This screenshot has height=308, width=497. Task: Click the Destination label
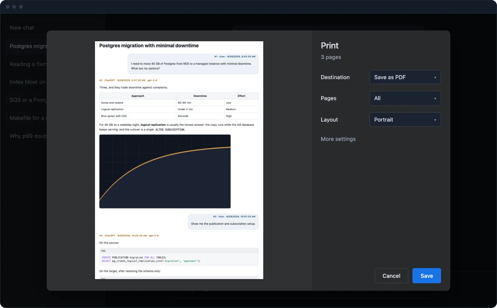(335, 77)
